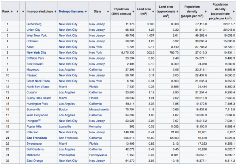This screenshot has width=237, height=164.
Task: Open the East Orange link
Action: coord(35,161)
